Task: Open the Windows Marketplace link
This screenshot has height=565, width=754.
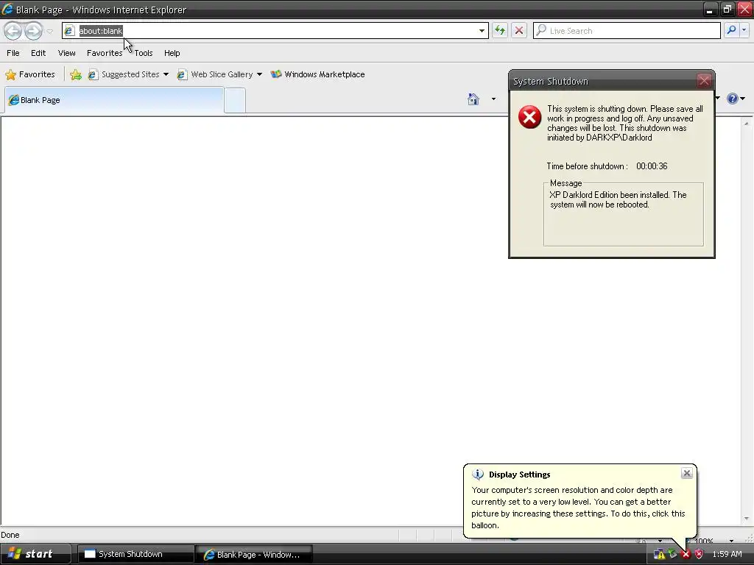Action: 318,74
